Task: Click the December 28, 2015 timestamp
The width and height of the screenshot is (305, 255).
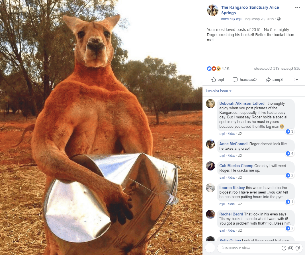Action: 259,19
